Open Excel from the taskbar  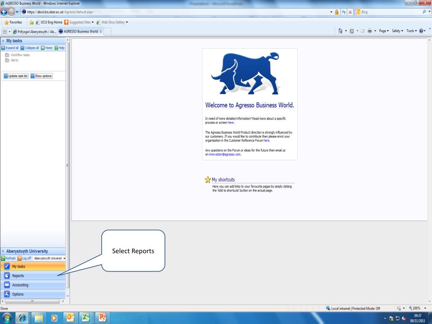click(86, 318)
